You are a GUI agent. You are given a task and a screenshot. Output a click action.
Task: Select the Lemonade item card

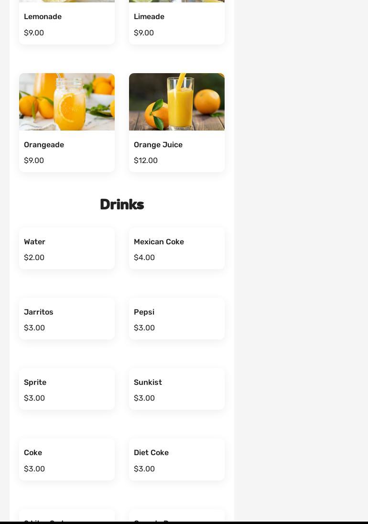(x=67, y=22)
